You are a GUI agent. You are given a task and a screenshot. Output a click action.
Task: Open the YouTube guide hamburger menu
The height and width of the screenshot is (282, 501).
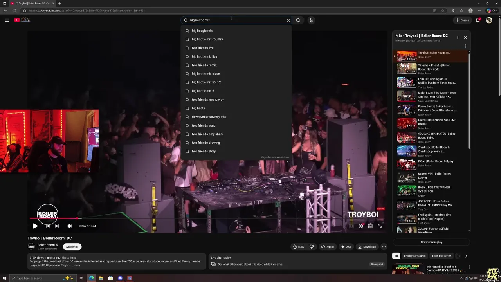(7, 20)
